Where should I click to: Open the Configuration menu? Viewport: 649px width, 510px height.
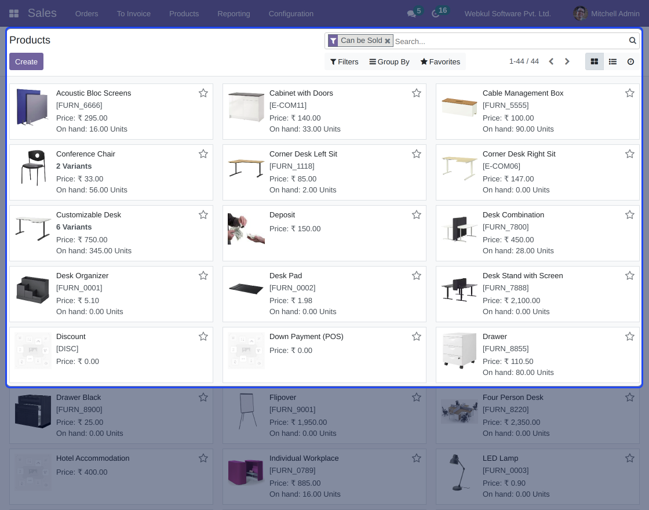[x=291, y=14]
